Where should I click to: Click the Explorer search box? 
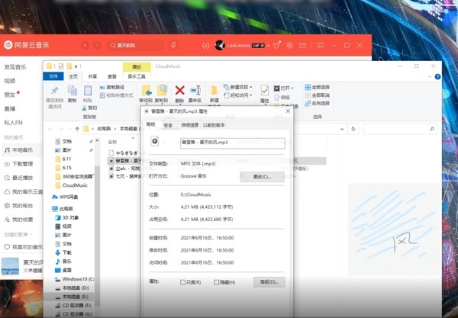(400, 129)
